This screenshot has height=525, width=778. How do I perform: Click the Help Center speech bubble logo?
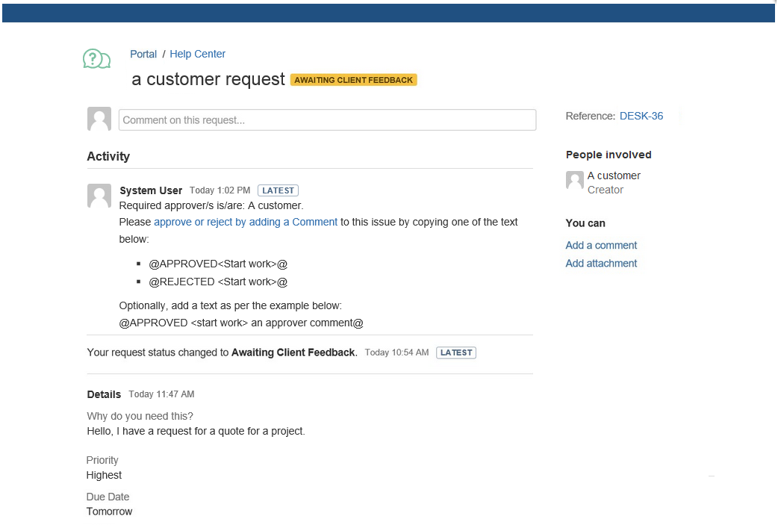[x=96, y=59]
